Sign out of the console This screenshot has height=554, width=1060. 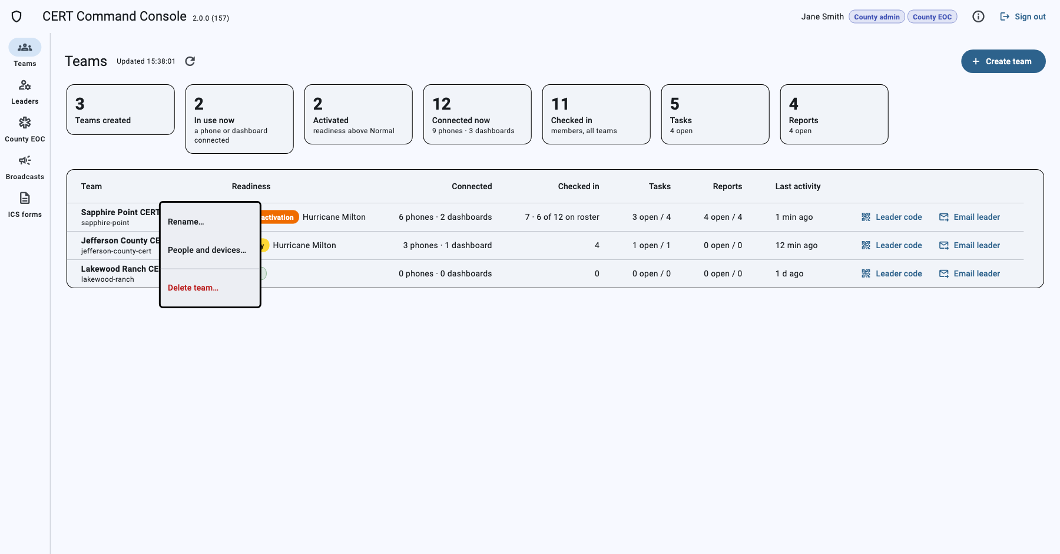(1023, 17)
